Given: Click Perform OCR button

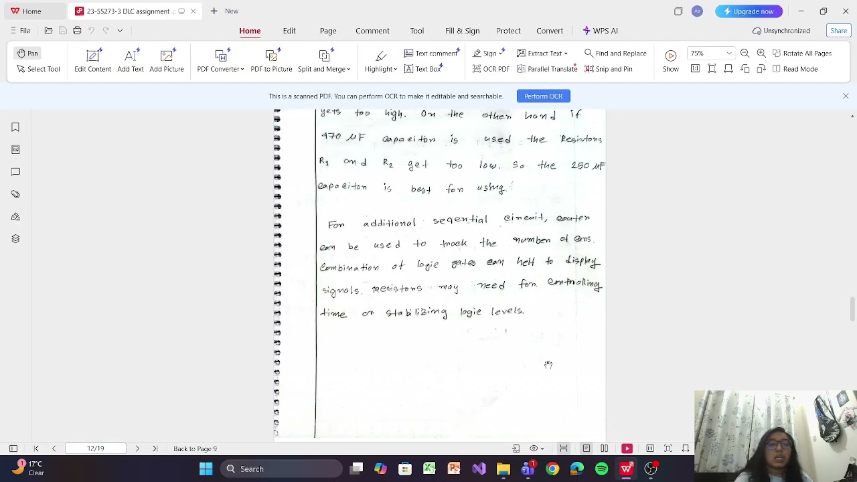Looking at the screenshot, I should click(x=543, y=96).
